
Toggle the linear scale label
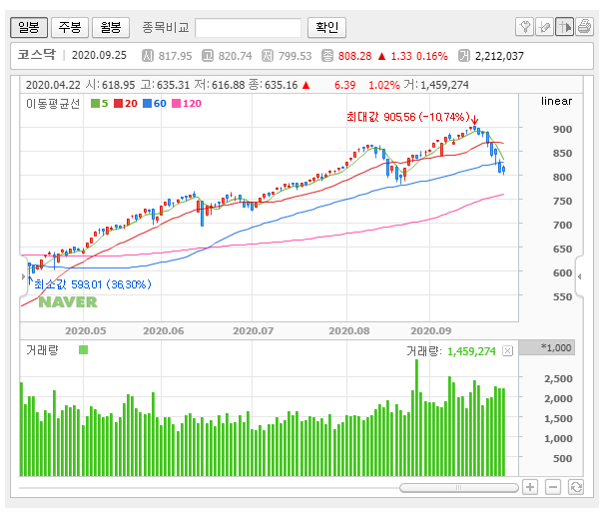point(556,101)
